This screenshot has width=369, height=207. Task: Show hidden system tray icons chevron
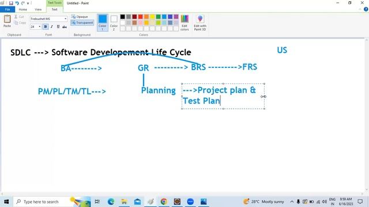tap(292, 202)
